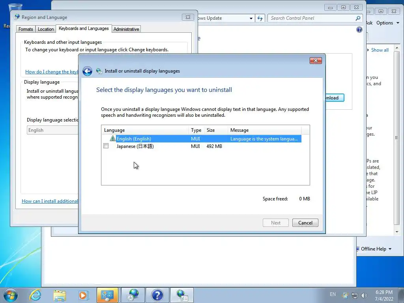Screen dimensions: 404x303
Task: Open the Keyboards and Languages tab
Action: (x=84, y=28)
